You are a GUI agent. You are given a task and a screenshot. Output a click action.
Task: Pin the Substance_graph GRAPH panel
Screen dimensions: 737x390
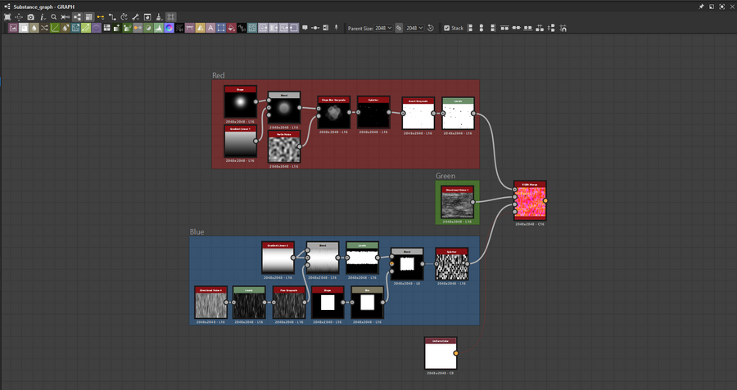click(x=701, y=6)
